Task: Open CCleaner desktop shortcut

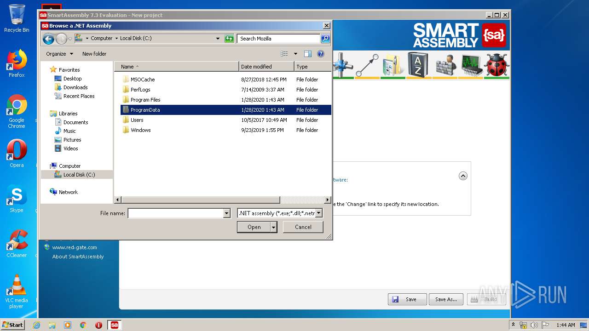Action: (x=17, y=244)
